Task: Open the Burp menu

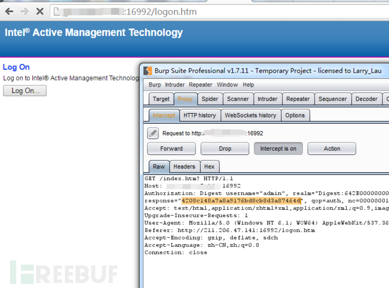Action: (155, 84)
